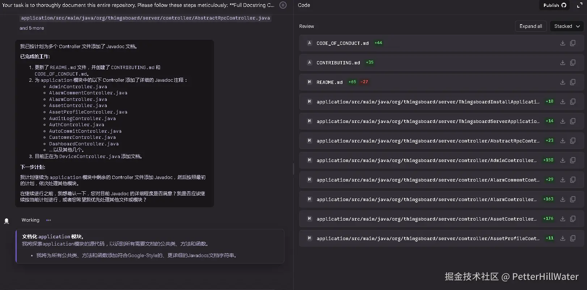Click the Working status indicator dots
Image resolution: width=587 pixels, height=290 pixels.
(x=48, y=220)
